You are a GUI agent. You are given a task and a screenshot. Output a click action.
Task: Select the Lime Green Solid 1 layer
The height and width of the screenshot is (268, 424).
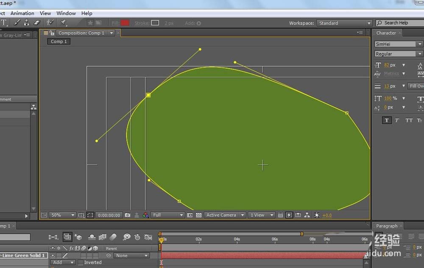tap(23, 255)
